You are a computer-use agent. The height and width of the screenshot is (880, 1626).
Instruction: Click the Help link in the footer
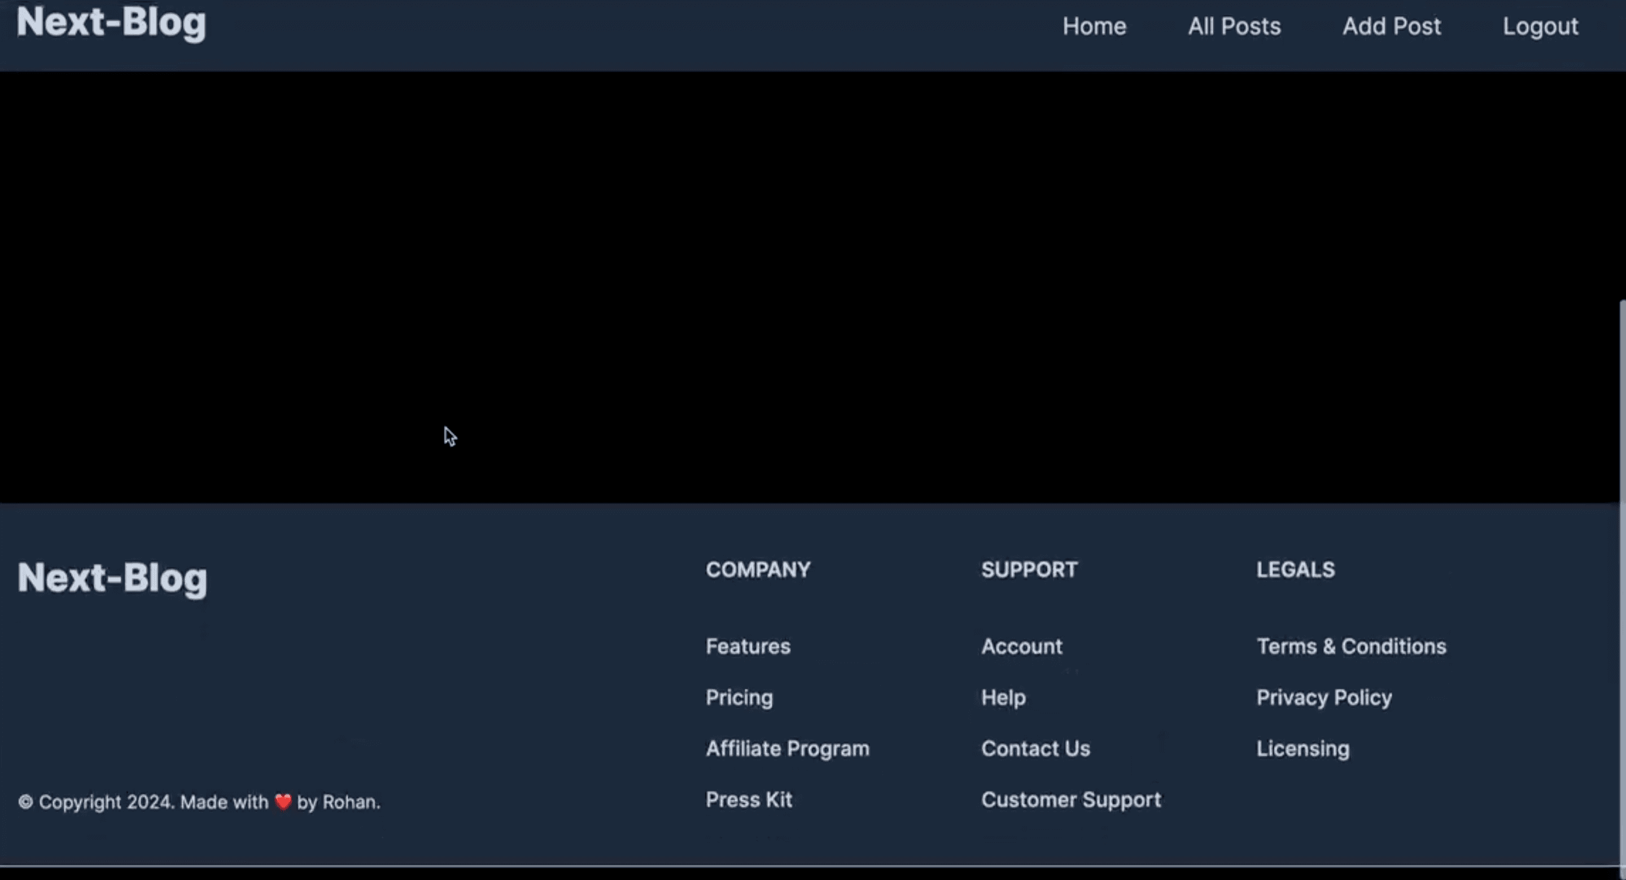tap(1003, 698)
